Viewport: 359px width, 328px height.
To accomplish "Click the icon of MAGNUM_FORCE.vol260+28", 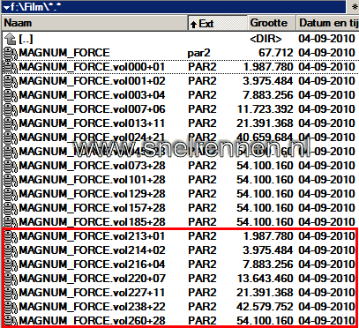I will pyautogui.click(x=11, y=320).
